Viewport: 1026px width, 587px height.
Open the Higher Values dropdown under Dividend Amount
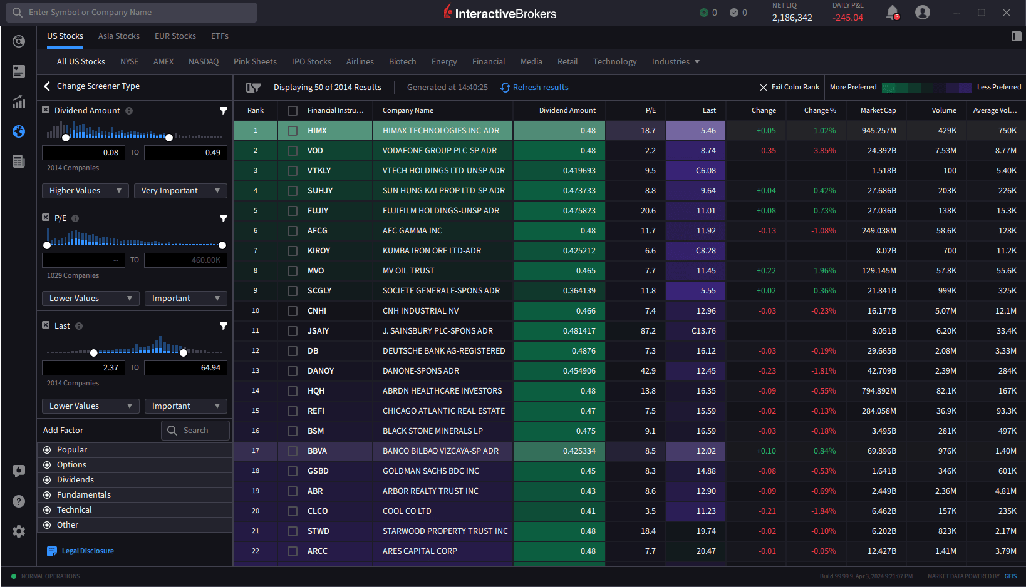(x=85, y=190)
